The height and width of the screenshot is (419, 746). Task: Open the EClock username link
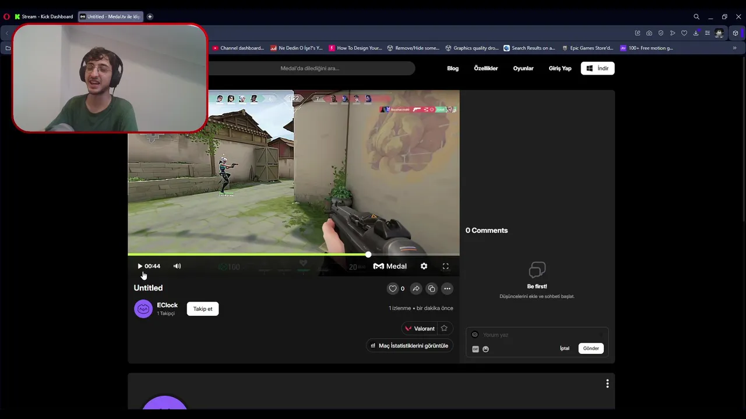click(167, 305)
